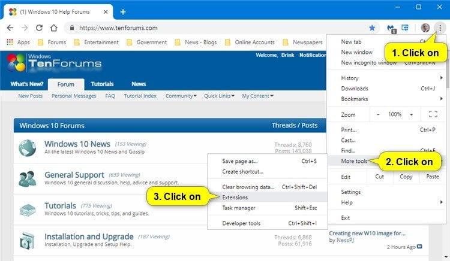Open Personal Messages link
This screenshot has height=261, width=450.
[x=74, y=96]
